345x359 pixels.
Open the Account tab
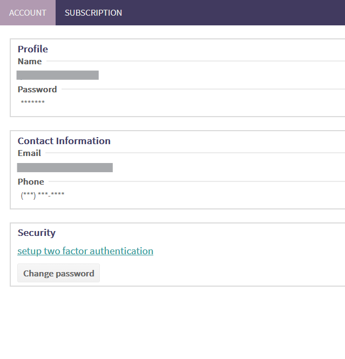tap(28, 12)
